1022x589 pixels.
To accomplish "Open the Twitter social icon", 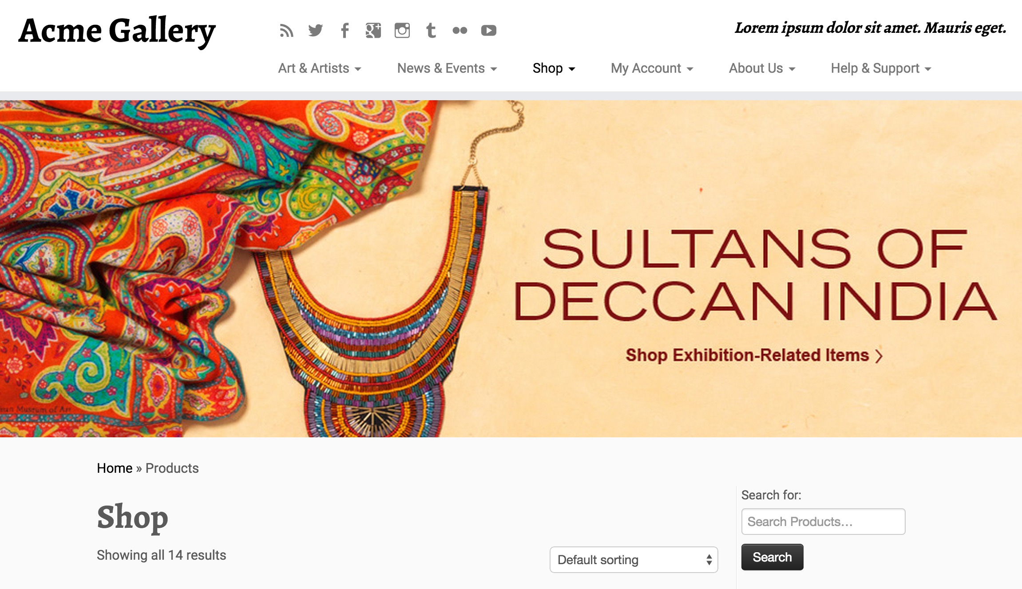I will 315,31.
